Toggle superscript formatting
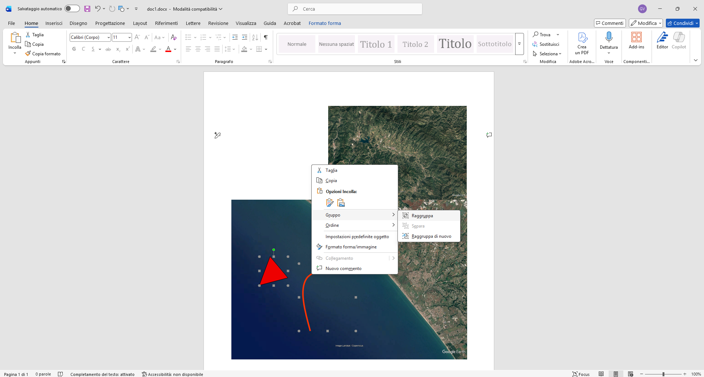This screenshot has height=377, width=704. (128, 49)
